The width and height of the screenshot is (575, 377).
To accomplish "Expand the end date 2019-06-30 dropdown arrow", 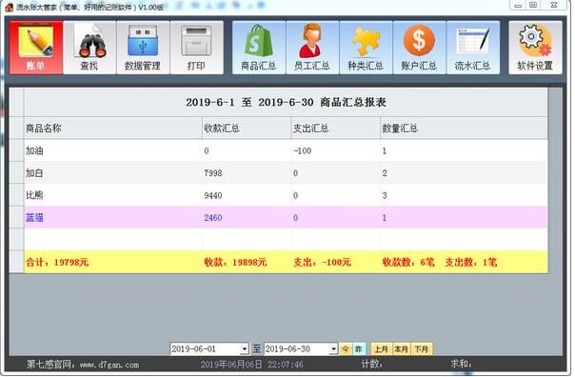I will click(x=333, y=348).
